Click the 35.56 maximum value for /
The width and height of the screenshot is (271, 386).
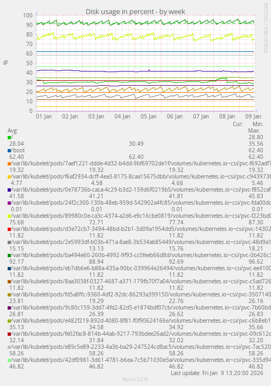[256, 144]
